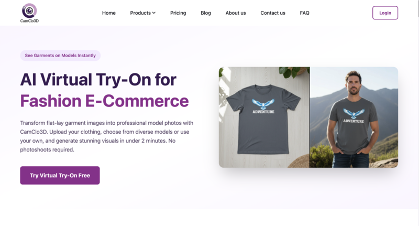Navigate to About us page
Image resolution: width=419 pixels, height=226 pixels.
coord(236,13)
